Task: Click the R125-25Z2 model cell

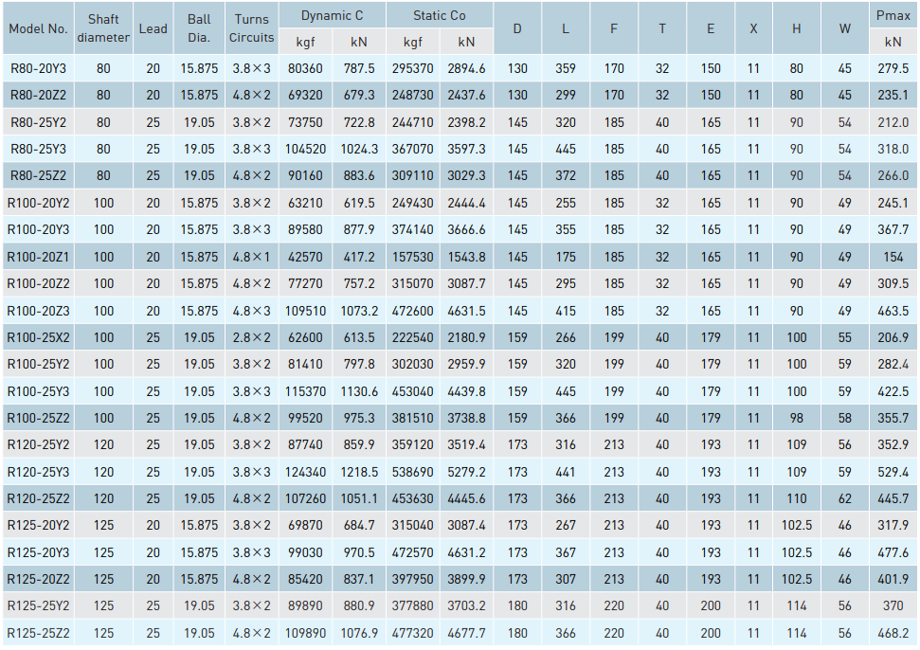Action: [39, 633]
